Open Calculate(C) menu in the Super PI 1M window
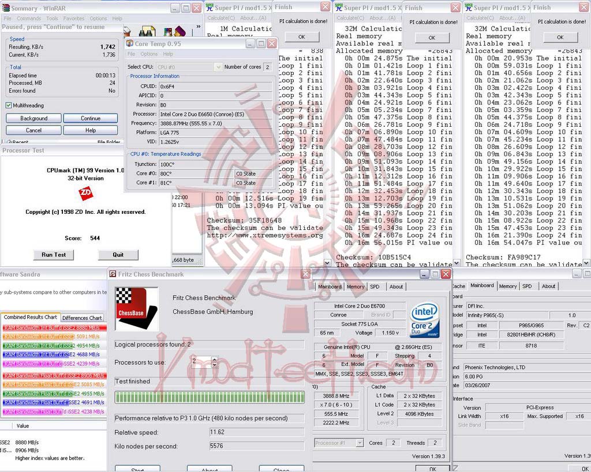 (x=221, y=18)
